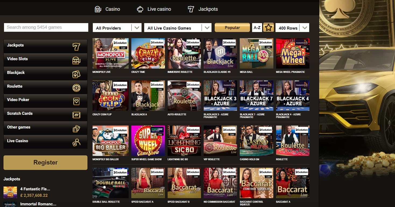Open the All Live Casino Games dropdown
The width and height of the screenshot is (395, 207).
point(178,28)
